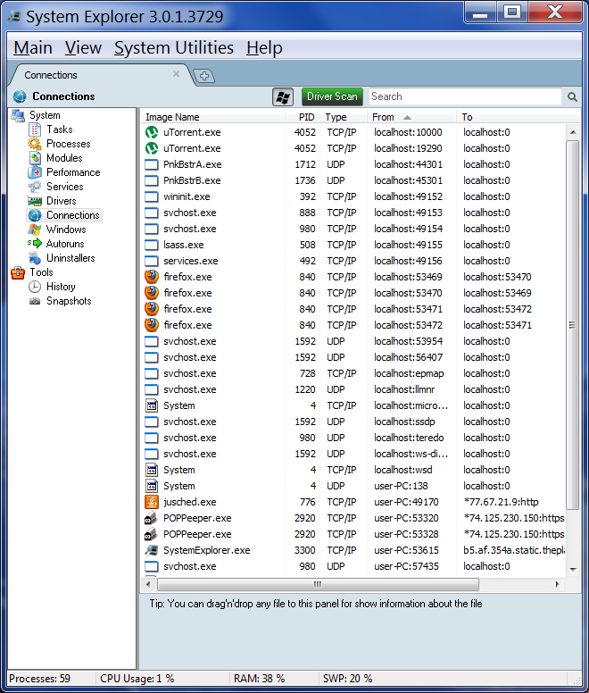The width and height of the screenshot is (589, 693).
Task: Toggle the From column sort arrow
Action: 407,118
